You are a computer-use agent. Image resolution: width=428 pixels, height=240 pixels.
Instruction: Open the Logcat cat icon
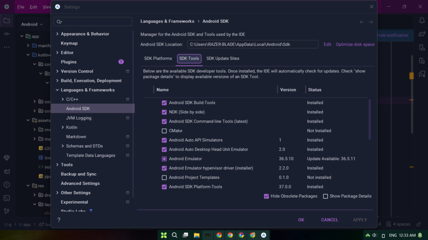(x=7, y=171)
